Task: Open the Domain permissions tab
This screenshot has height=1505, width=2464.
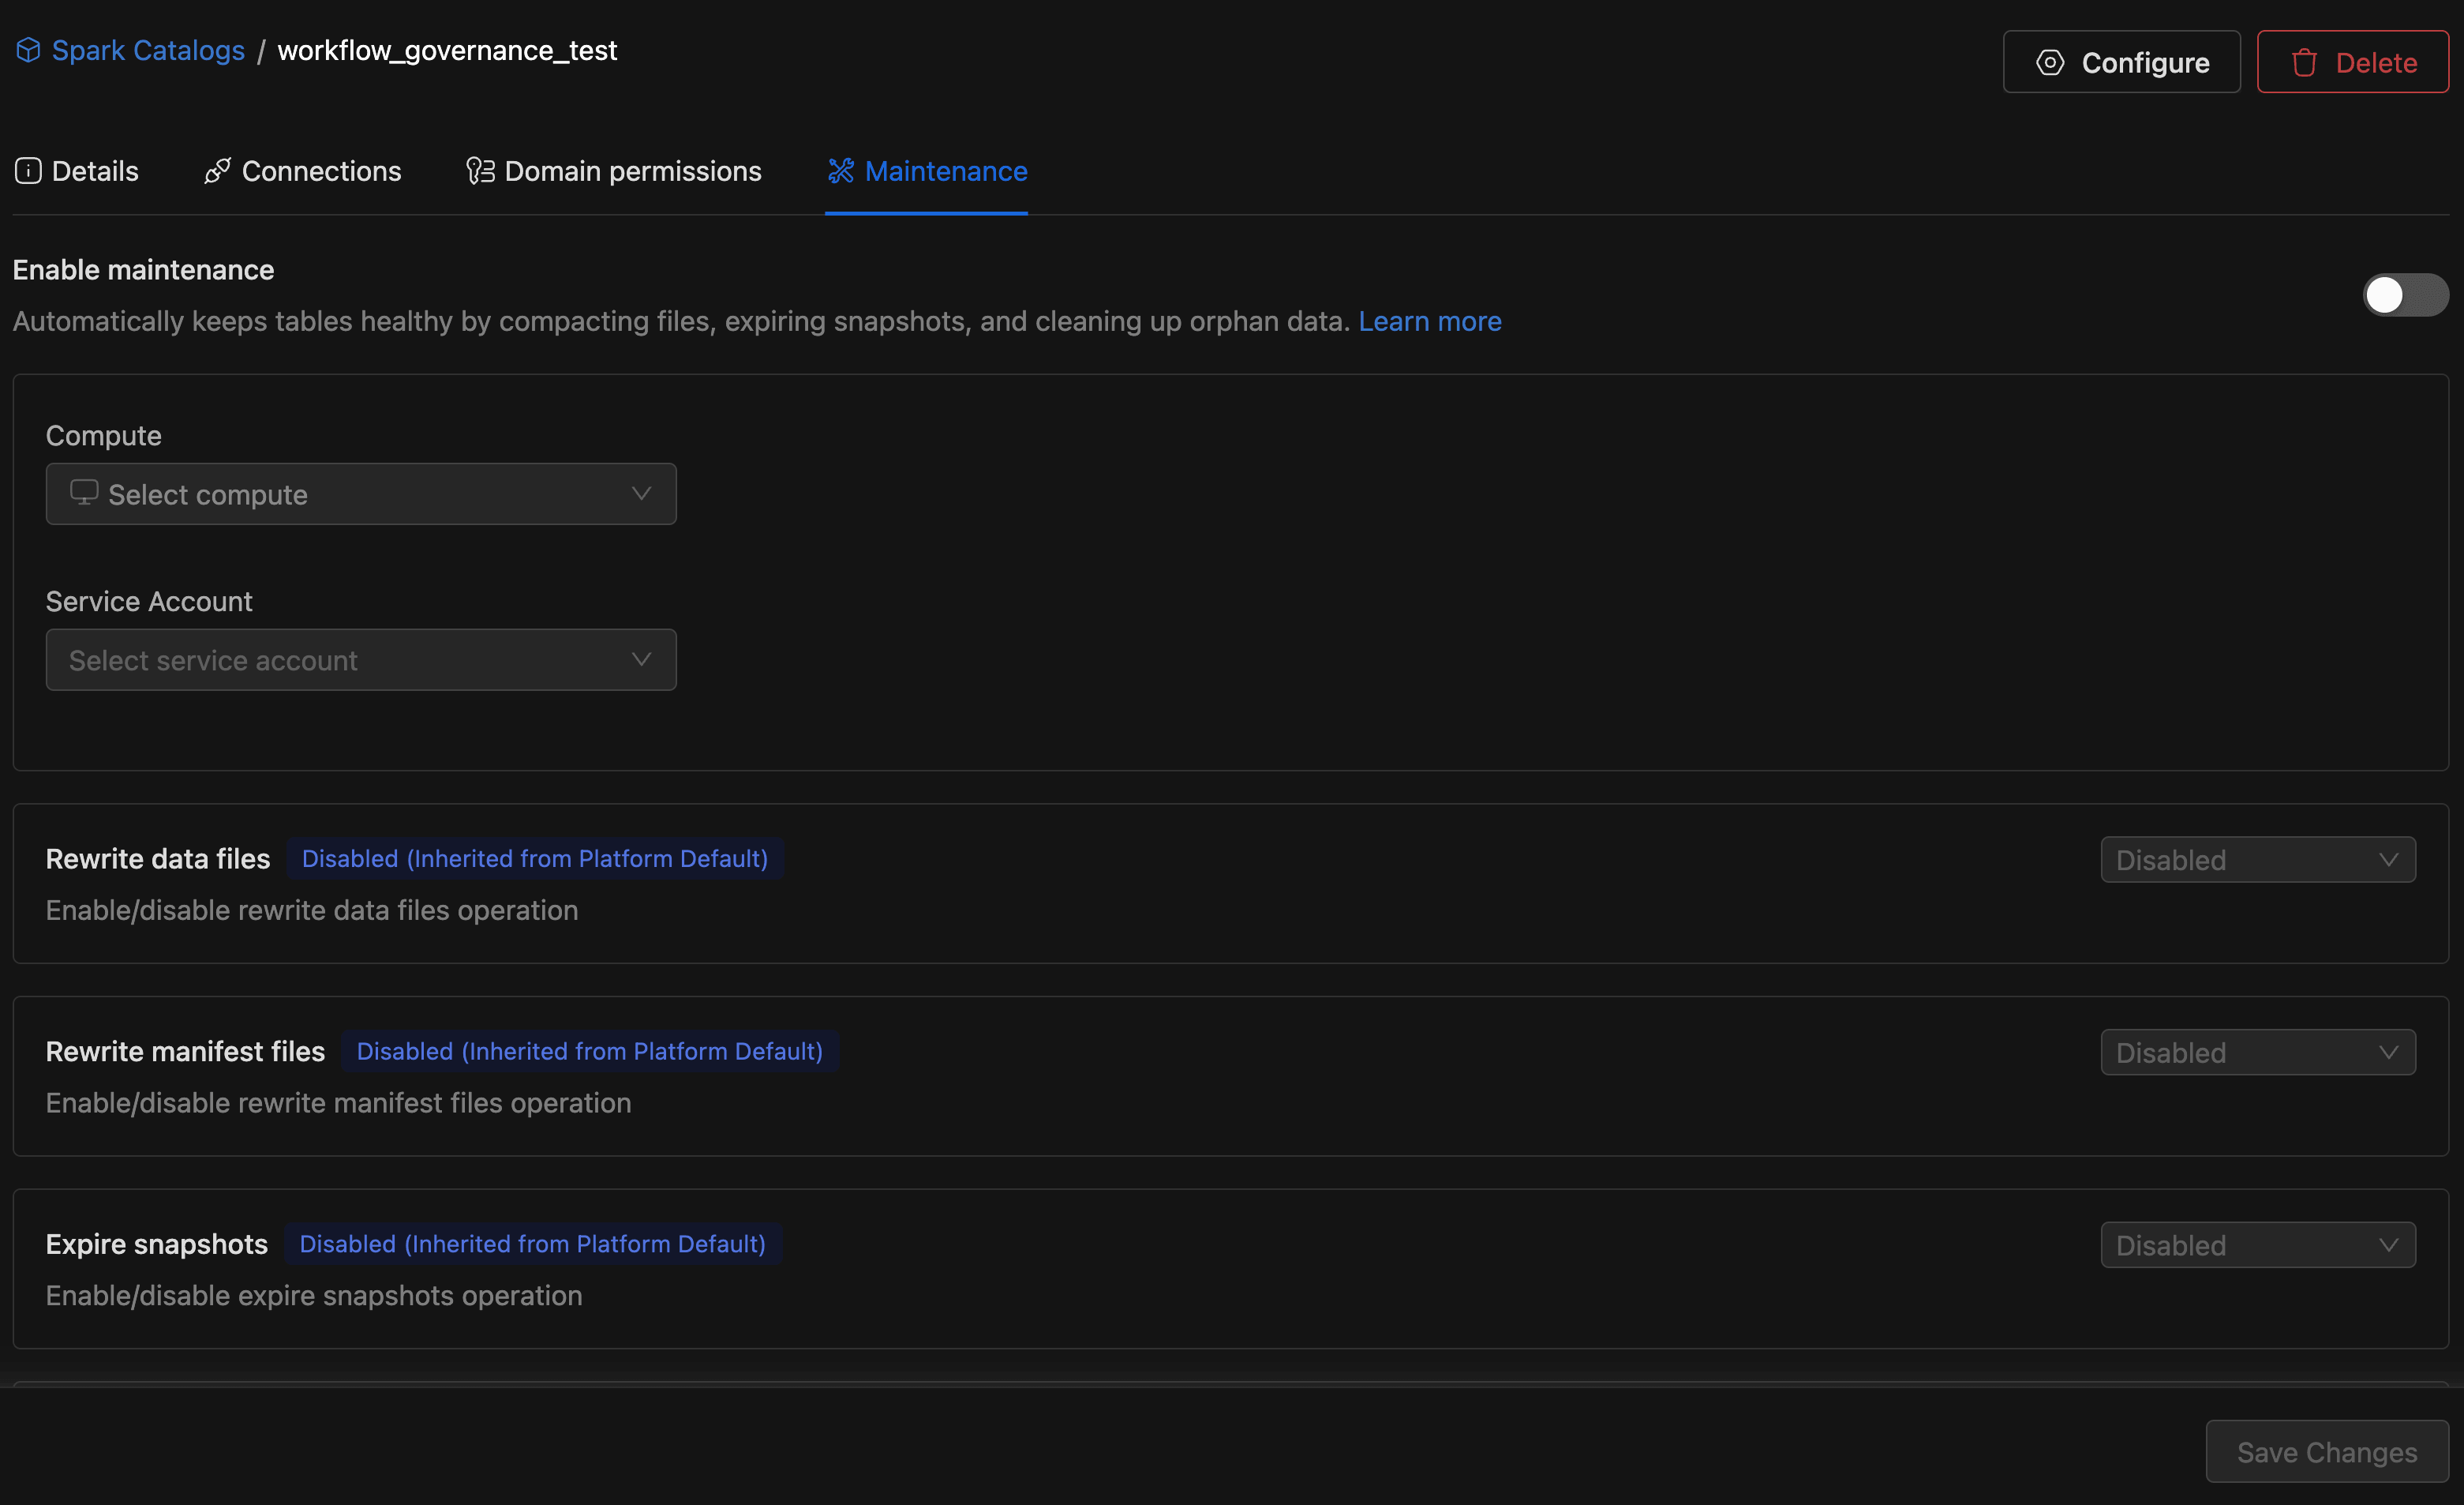Action: tap(614, 171)
